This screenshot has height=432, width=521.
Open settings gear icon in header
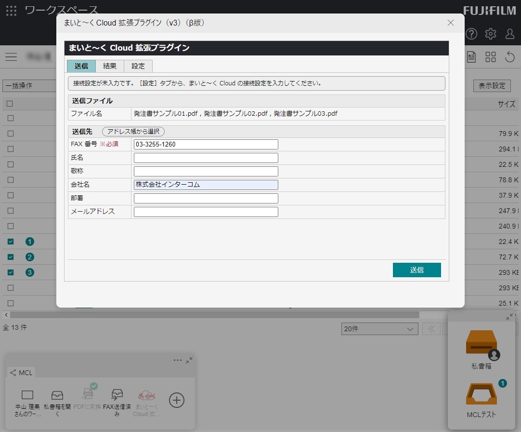point(491,34)
